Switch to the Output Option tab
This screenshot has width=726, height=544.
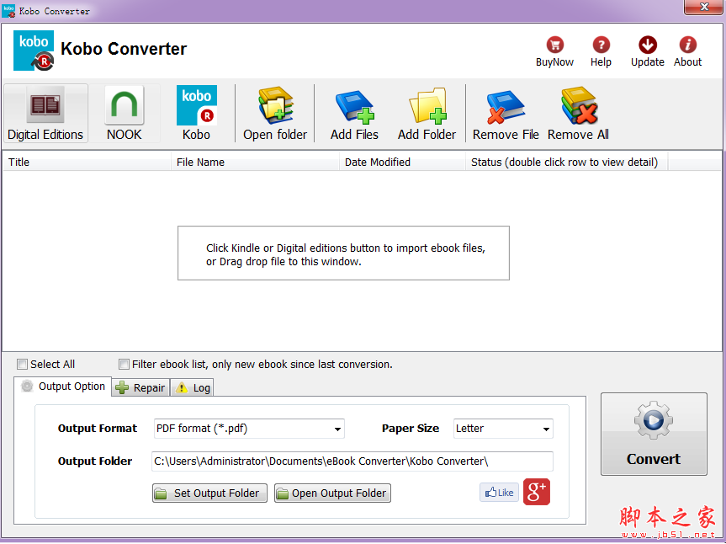(63, 387)
